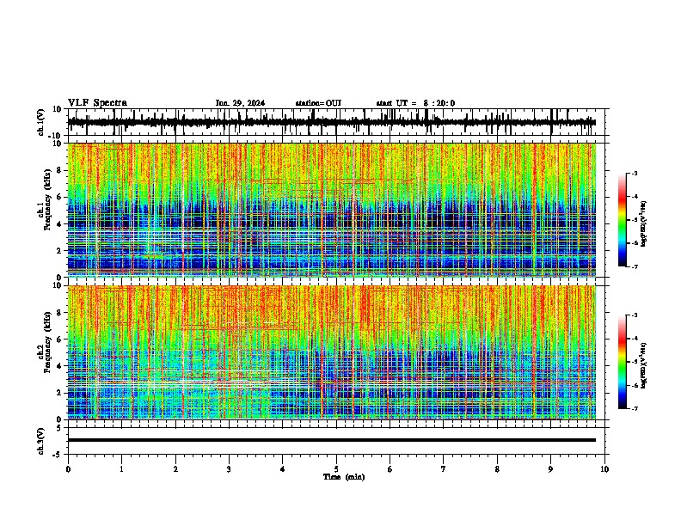The height and width of the screenshot is (526, 681).
Task: Click time axis tick label "1"
Action: (121, 469)
